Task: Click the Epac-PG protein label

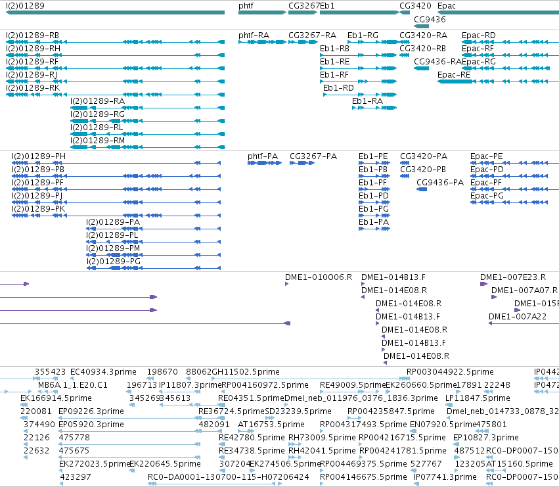Action: (487, 196)
